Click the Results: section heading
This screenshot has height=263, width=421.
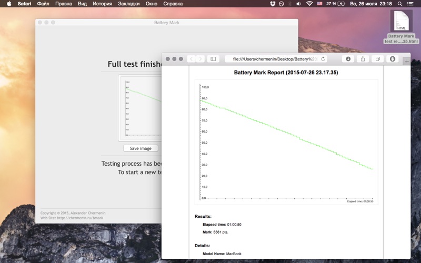(203, 216)
